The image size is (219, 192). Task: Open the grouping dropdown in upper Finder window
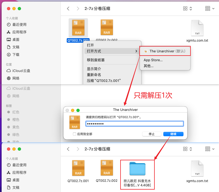[210, 9]
